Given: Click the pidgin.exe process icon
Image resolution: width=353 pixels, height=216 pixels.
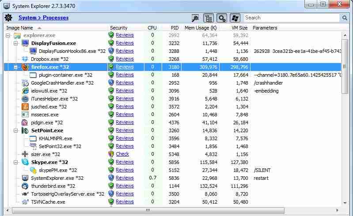Looking at the screenshot, I should tap(25, 123).
